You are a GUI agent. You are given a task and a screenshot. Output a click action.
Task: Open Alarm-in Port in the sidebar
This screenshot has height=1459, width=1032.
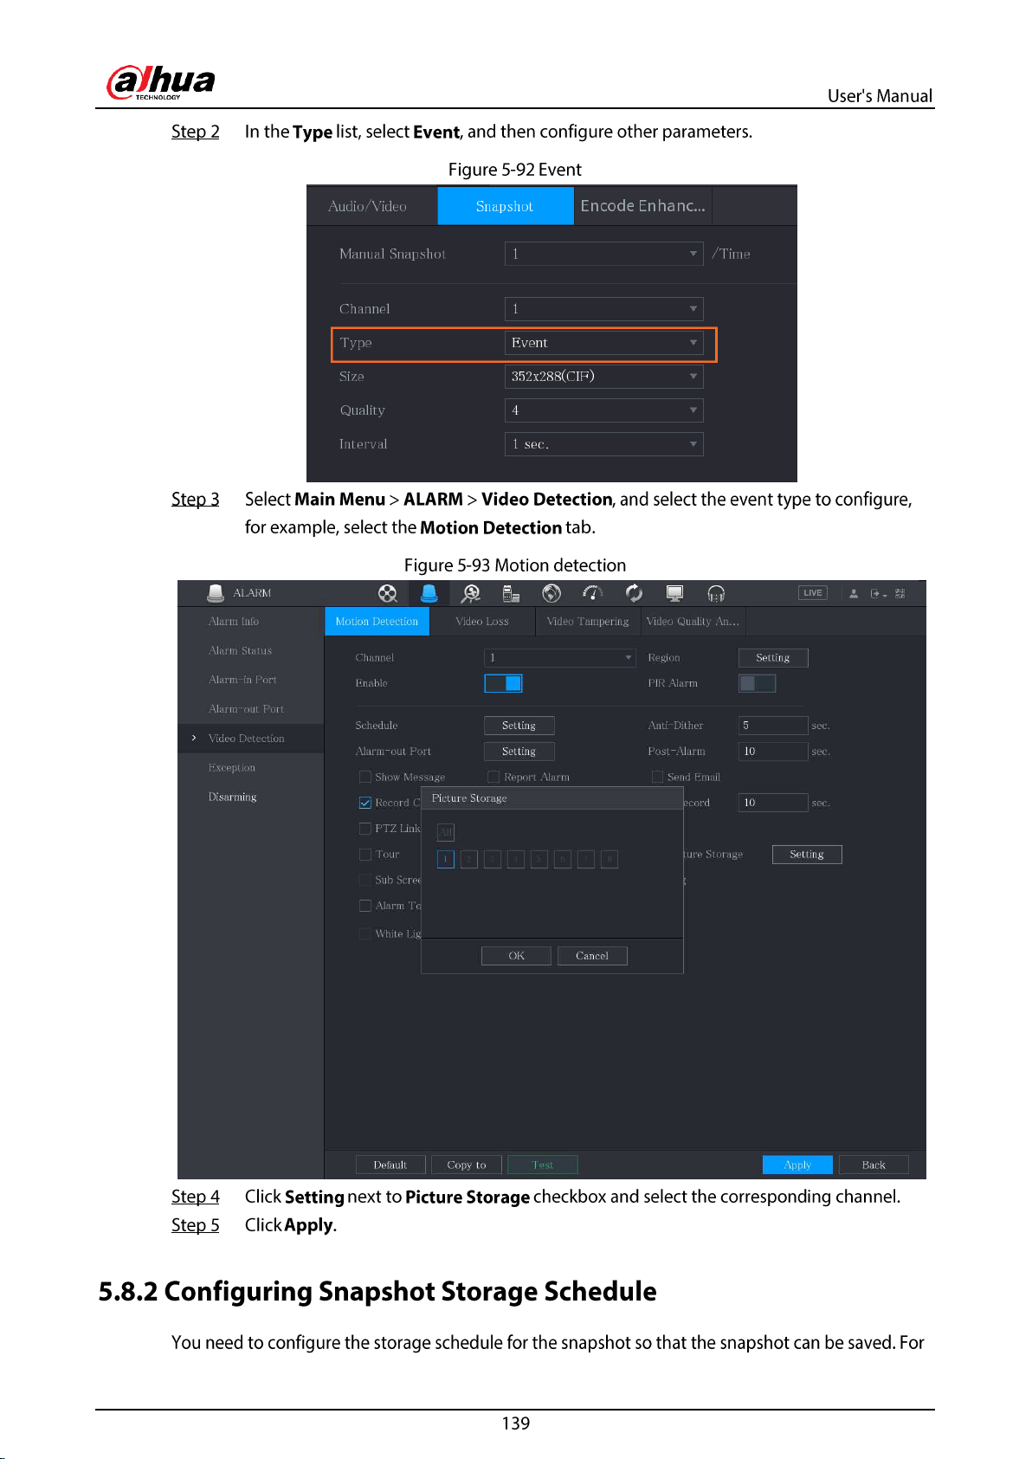pyautogui.click(x=242, y=680)
